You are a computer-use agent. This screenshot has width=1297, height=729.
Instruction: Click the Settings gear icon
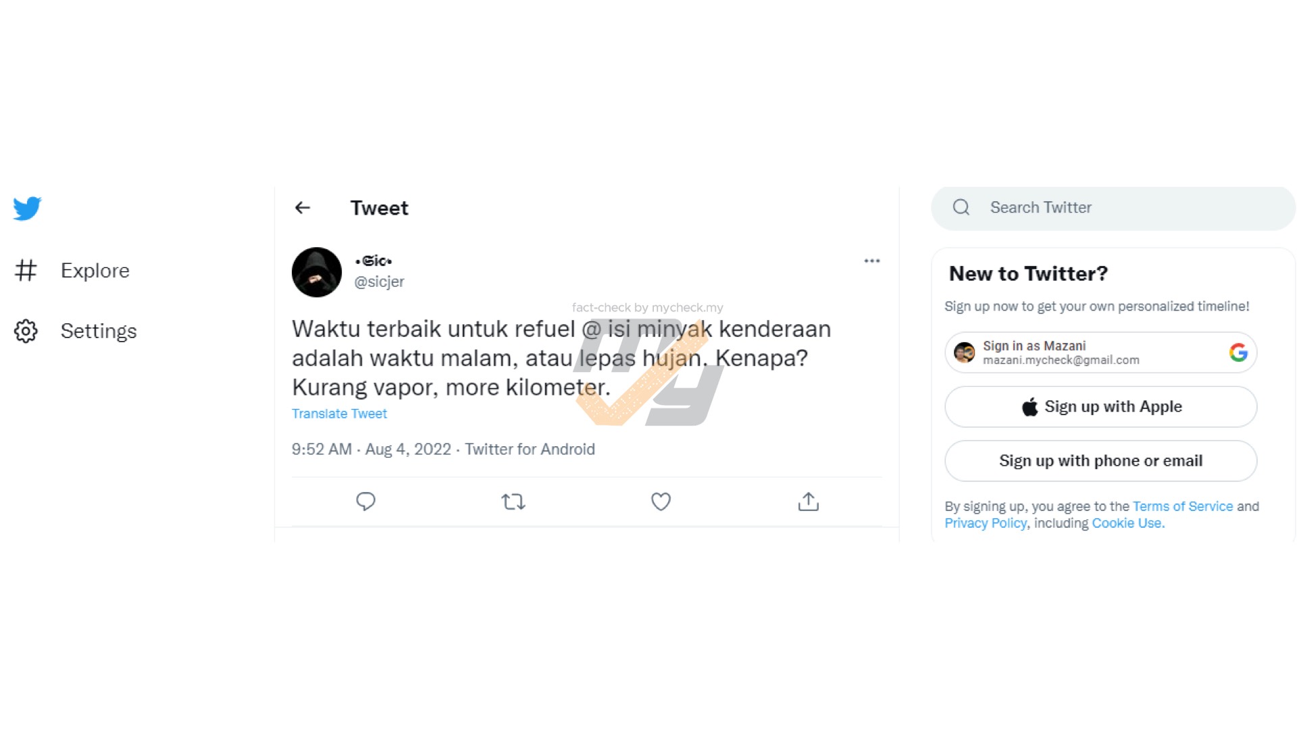click(x=26, y=331)
